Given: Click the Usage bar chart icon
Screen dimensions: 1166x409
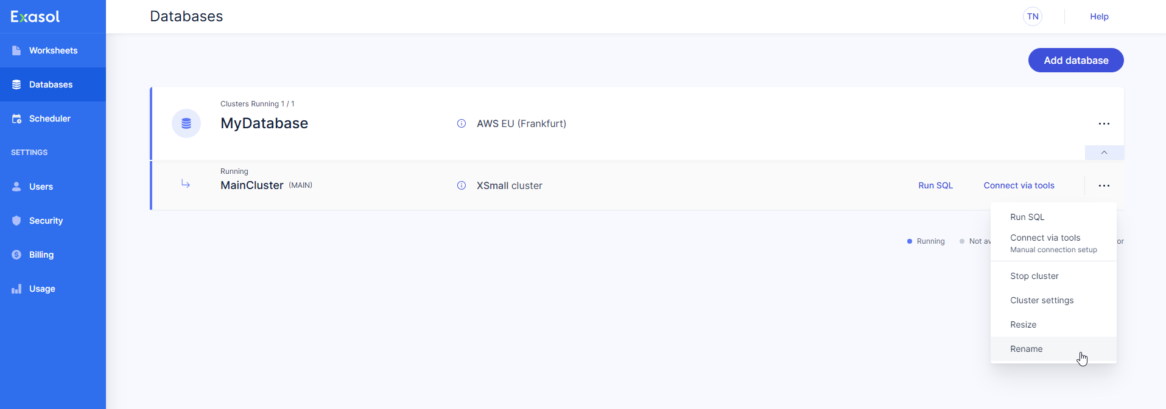Looking at the screenshot, I should click(x=16, y=289).
